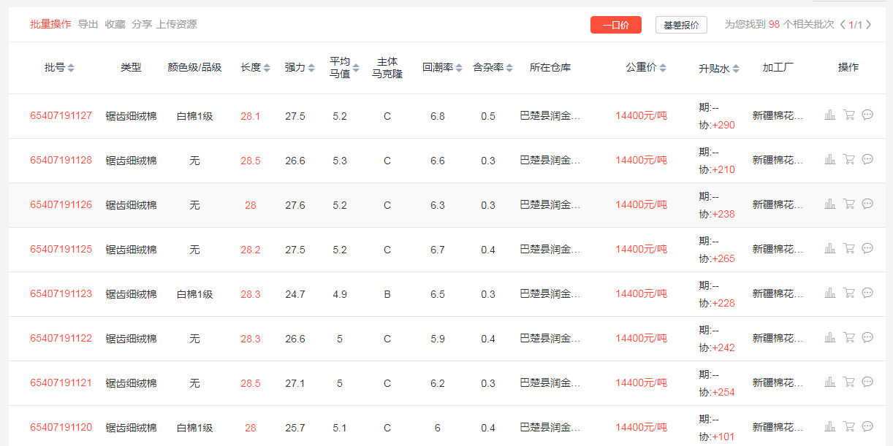Sort by 回潮率 column

click(459, 68)
